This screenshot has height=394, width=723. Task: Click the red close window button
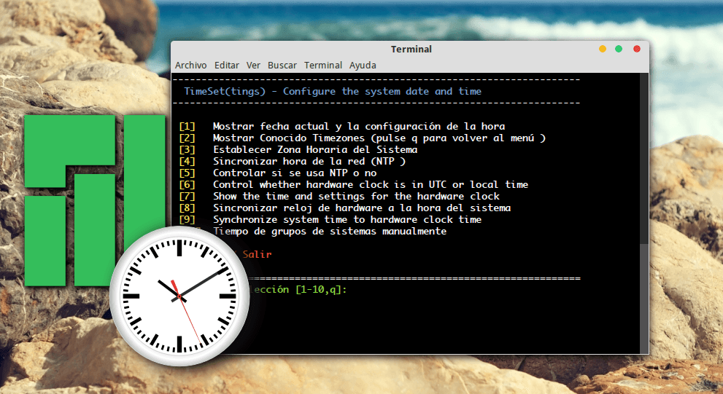pyautogui.click(x=636, y=49)
